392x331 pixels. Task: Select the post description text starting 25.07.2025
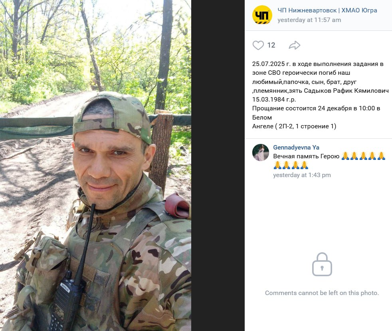point(320,95)
